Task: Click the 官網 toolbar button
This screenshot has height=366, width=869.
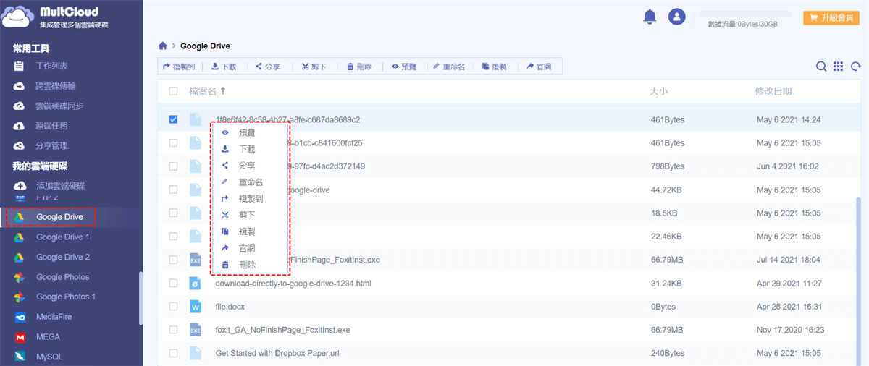Action: pyautogui.click(x=540, y=67)
